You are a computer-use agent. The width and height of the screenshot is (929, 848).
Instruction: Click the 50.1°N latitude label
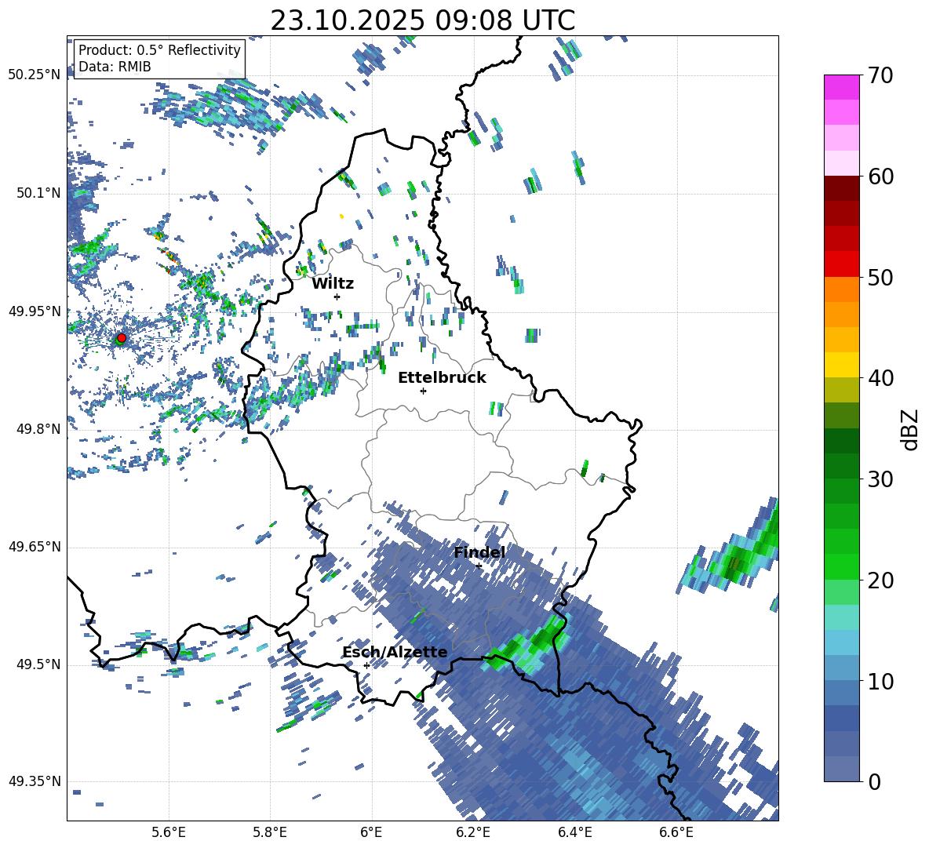click(39, 193)
